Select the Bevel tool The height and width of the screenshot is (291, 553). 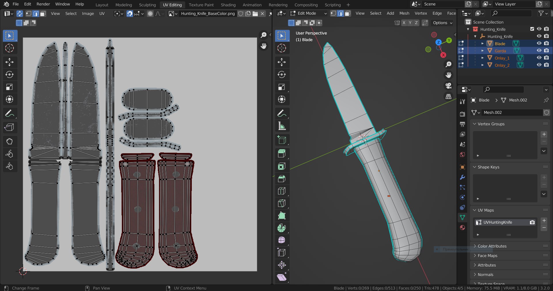point(282,179)
